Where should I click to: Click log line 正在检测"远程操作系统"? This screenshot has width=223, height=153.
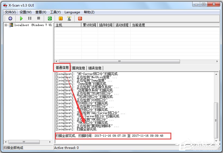[87, 87]
